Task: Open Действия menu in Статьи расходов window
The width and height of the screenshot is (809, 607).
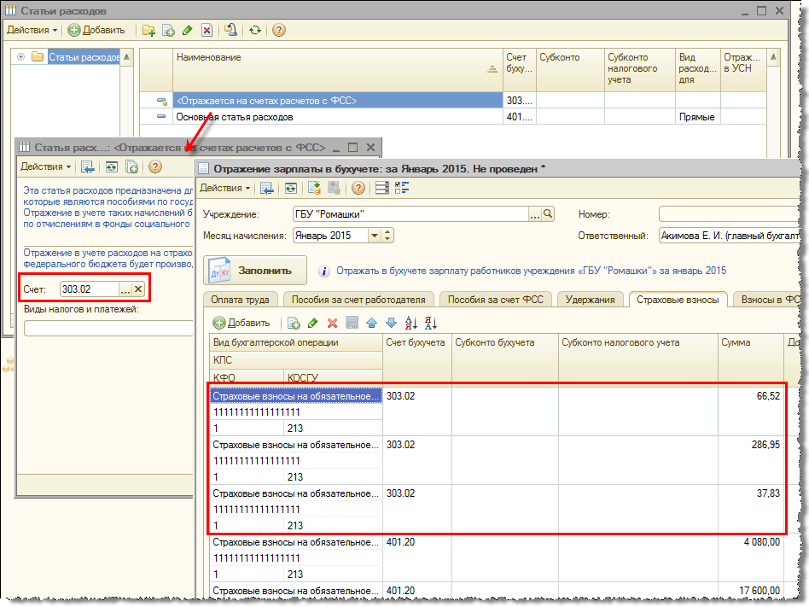Action: tap(32, 30)
